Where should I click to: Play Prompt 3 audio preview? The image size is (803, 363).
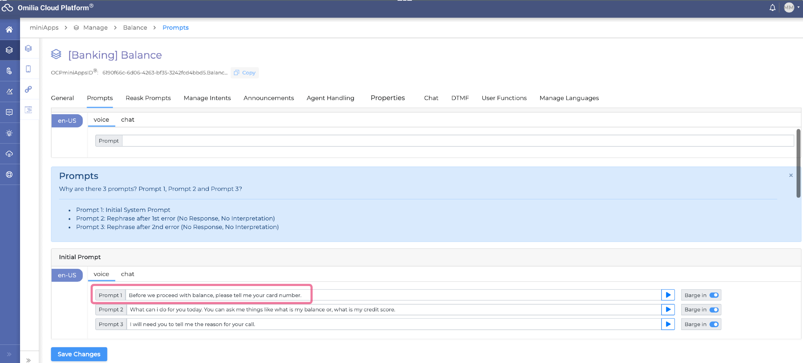coord(668,324)
